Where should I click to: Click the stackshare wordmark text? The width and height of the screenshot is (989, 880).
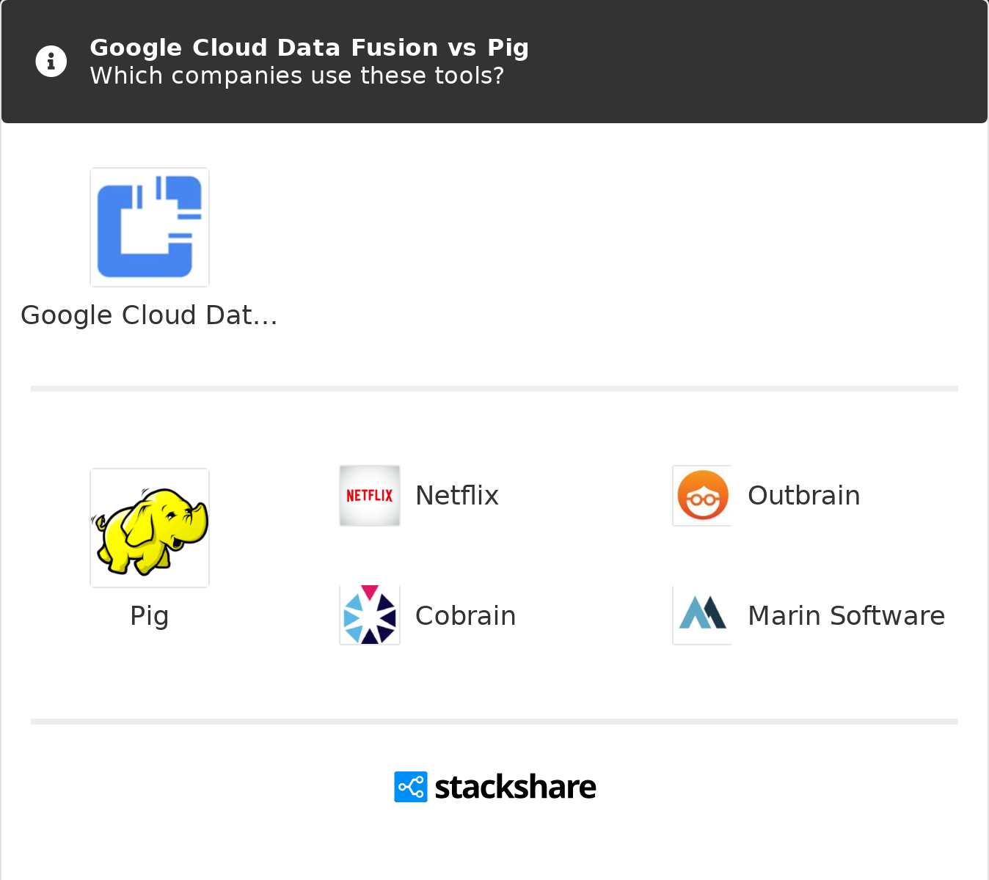(515, 787)
